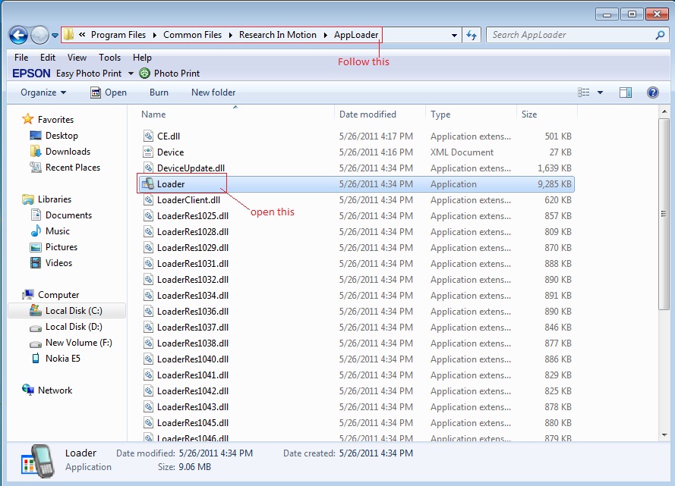Image resolution: width=675 pixels, height=486 pixels.
Task: Click the search magnifier icon
Action: (x=660, y=35)
